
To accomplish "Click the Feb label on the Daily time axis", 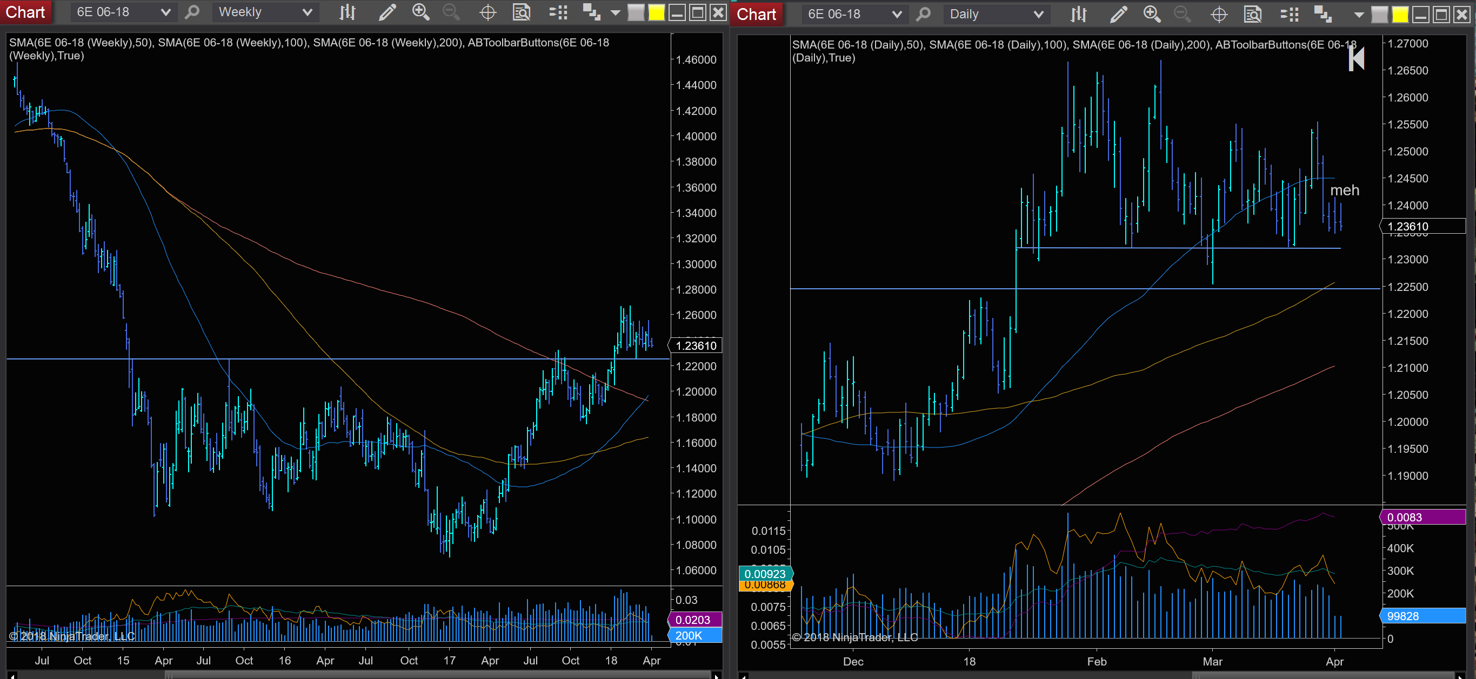I will pos(1097,661).
